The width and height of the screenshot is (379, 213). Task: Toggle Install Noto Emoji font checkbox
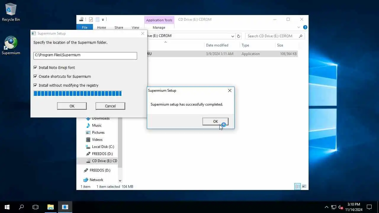pos(35,67)
